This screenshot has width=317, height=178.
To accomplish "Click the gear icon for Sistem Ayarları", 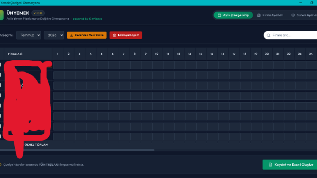I will (293, 15).
